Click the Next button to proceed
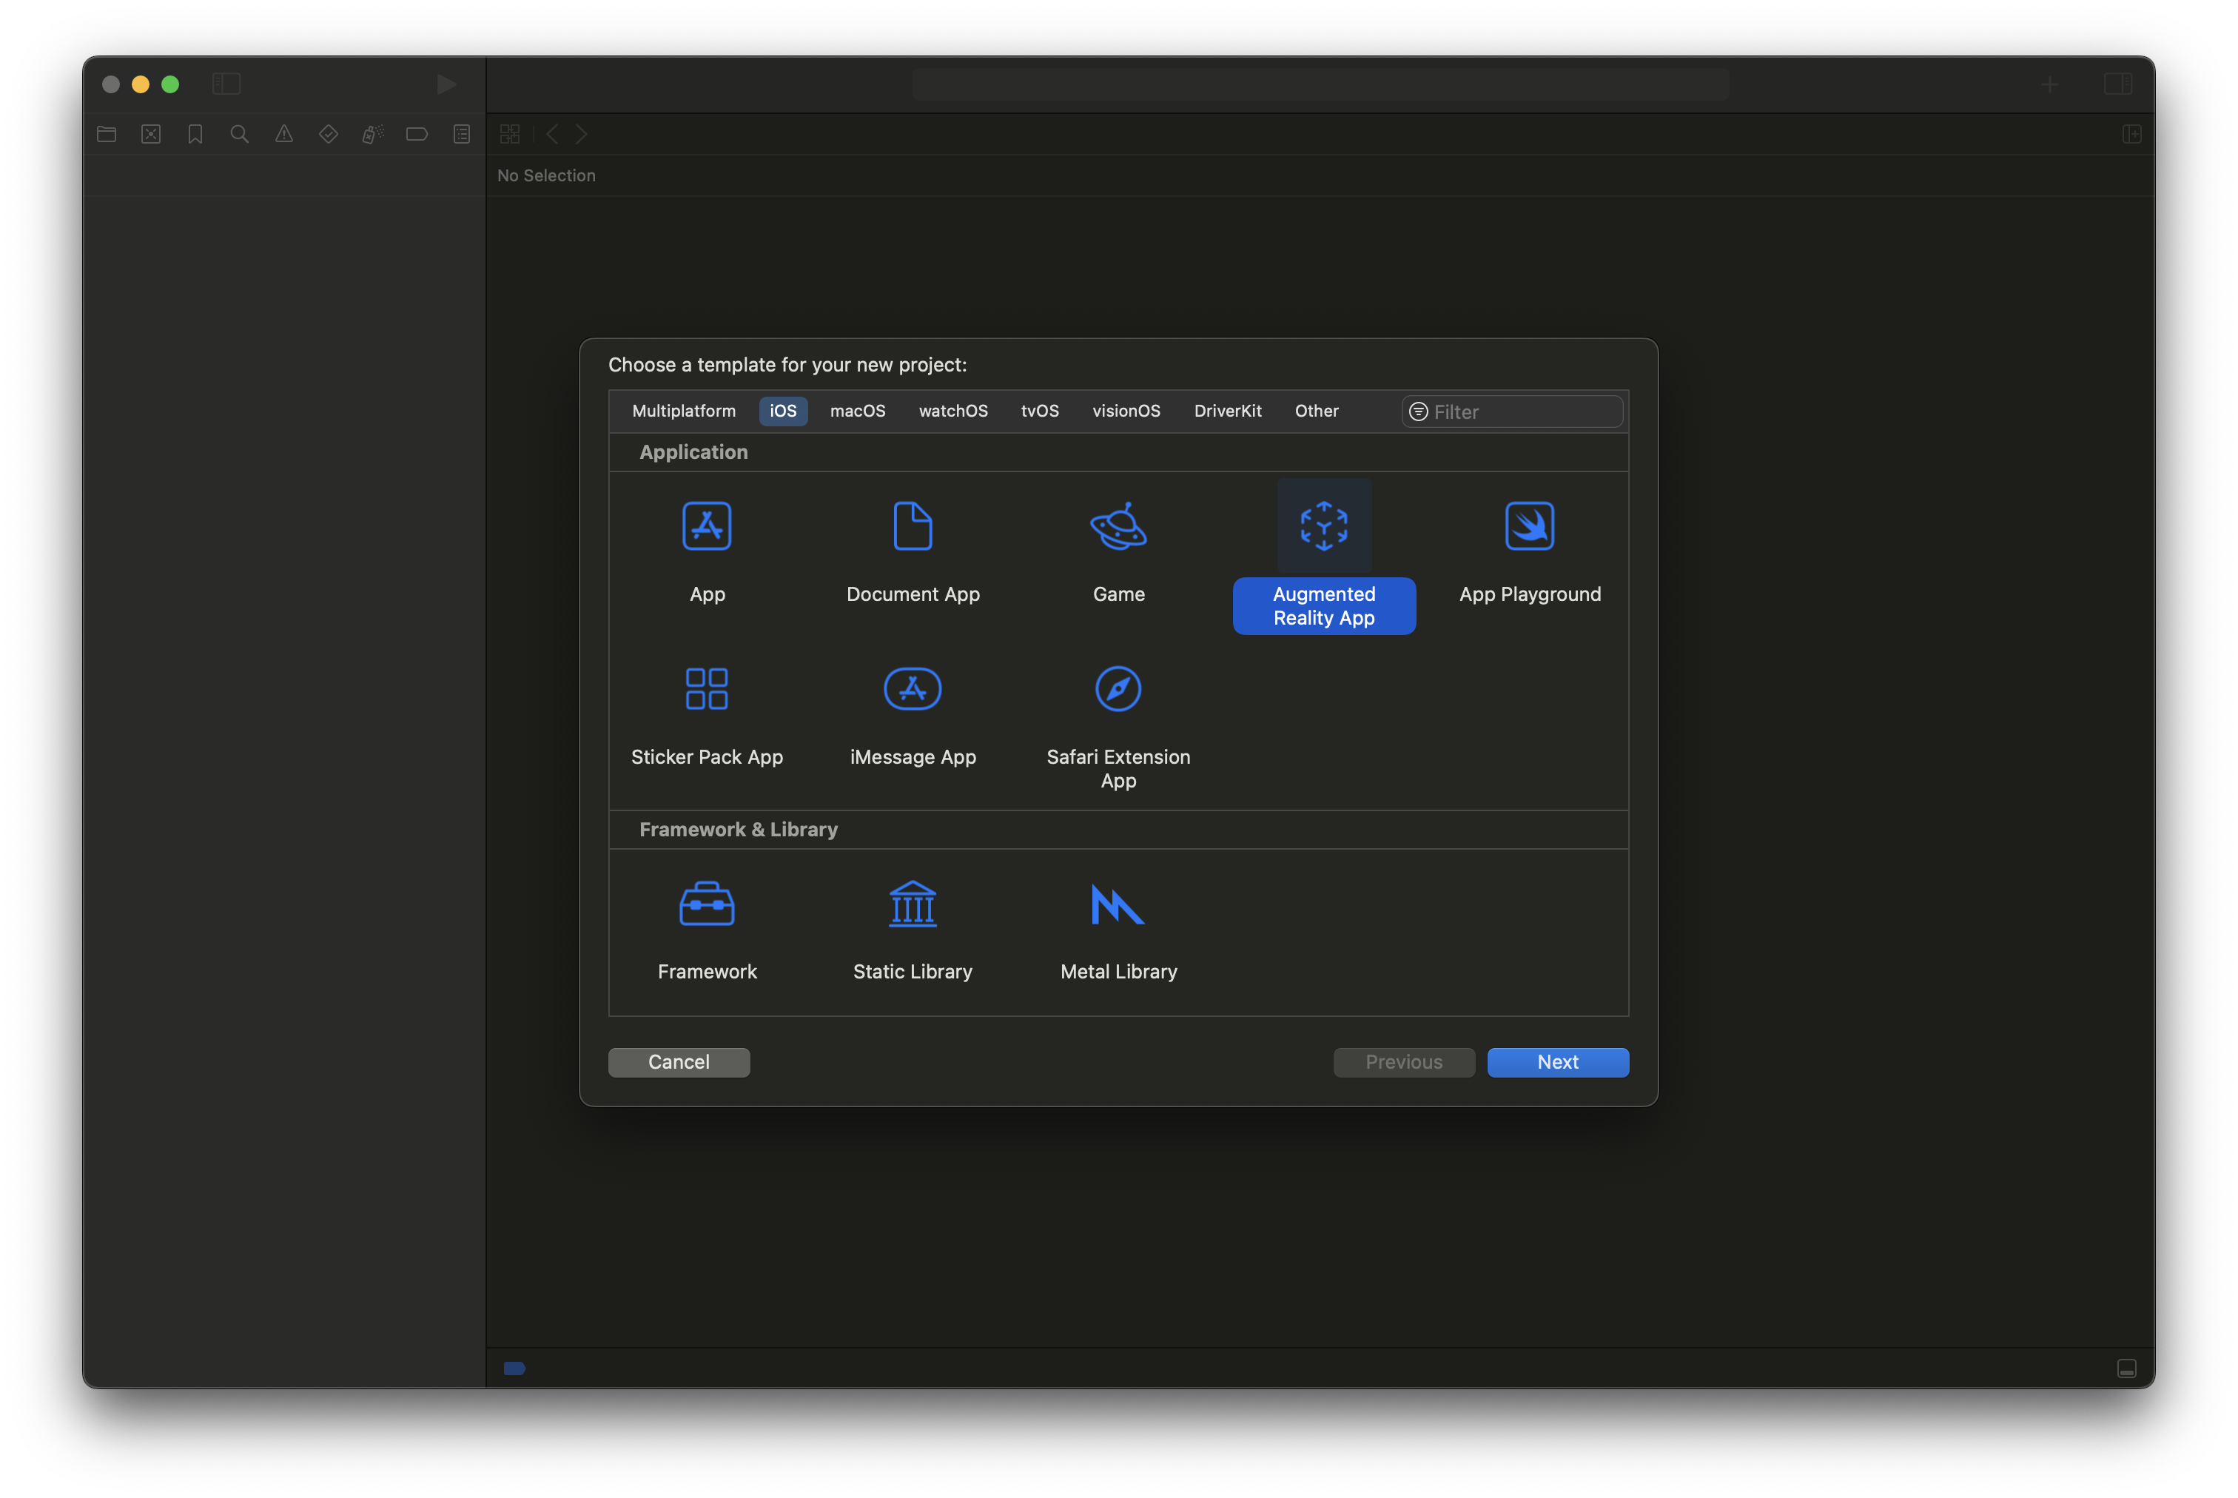This screenshot has width=2238, height=1498. coord(1558,1061)
